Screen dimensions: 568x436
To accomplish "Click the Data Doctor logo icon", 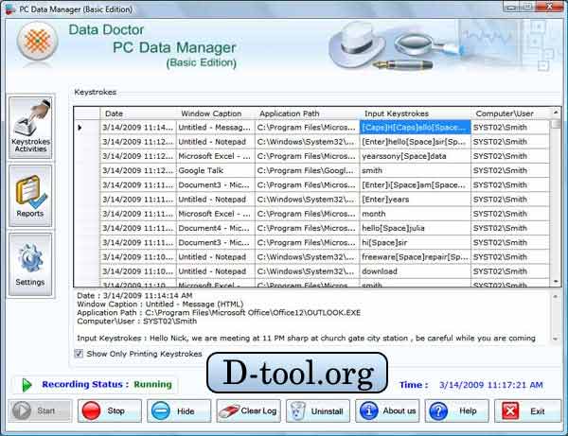I will [x=37, y=42].
